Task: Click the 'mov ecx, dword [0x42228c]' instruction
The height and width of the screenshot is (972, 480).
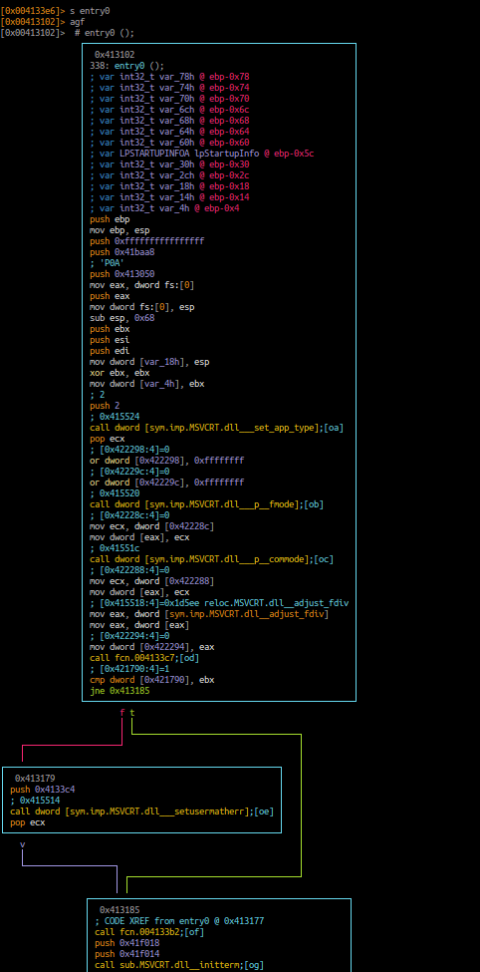Action: [x=151, y=526]
